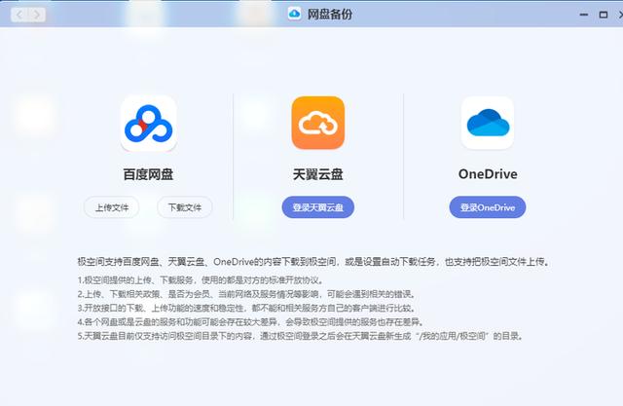Click the blue OneDrive cloud icon
Screen dimensions: 623x406
coord(488,123)
